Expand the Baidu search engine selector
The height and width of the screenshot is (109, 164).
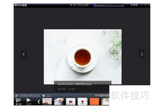[x=98, y=5]
